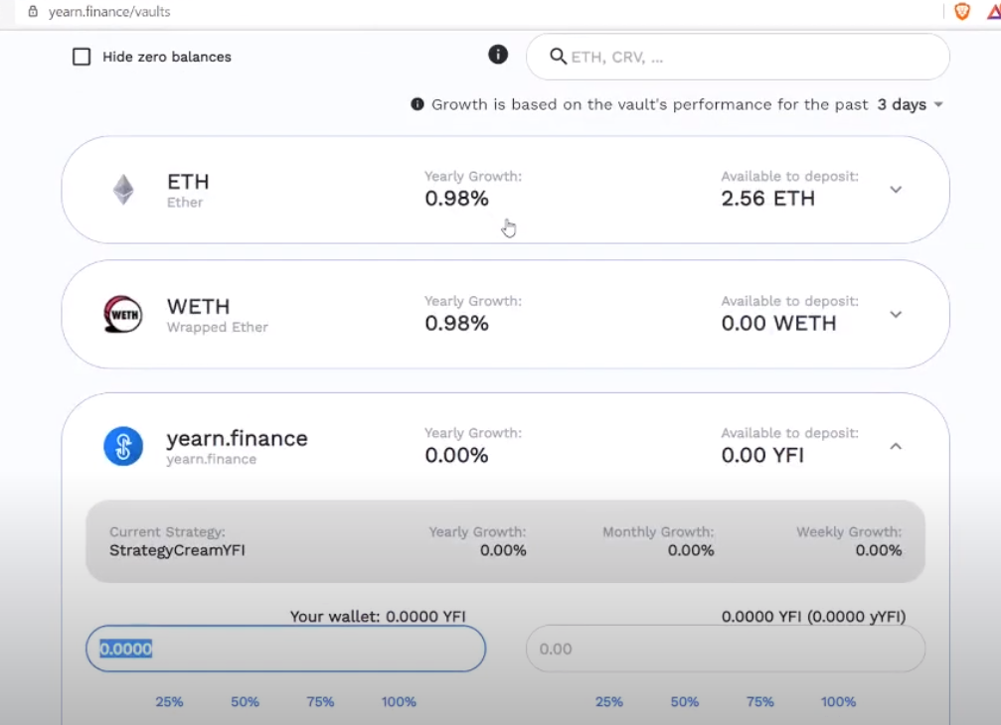The width and height of the screenshot is (1001, 725).
Task: Select 75% of wallet for deposit
Action: [320, 701]
